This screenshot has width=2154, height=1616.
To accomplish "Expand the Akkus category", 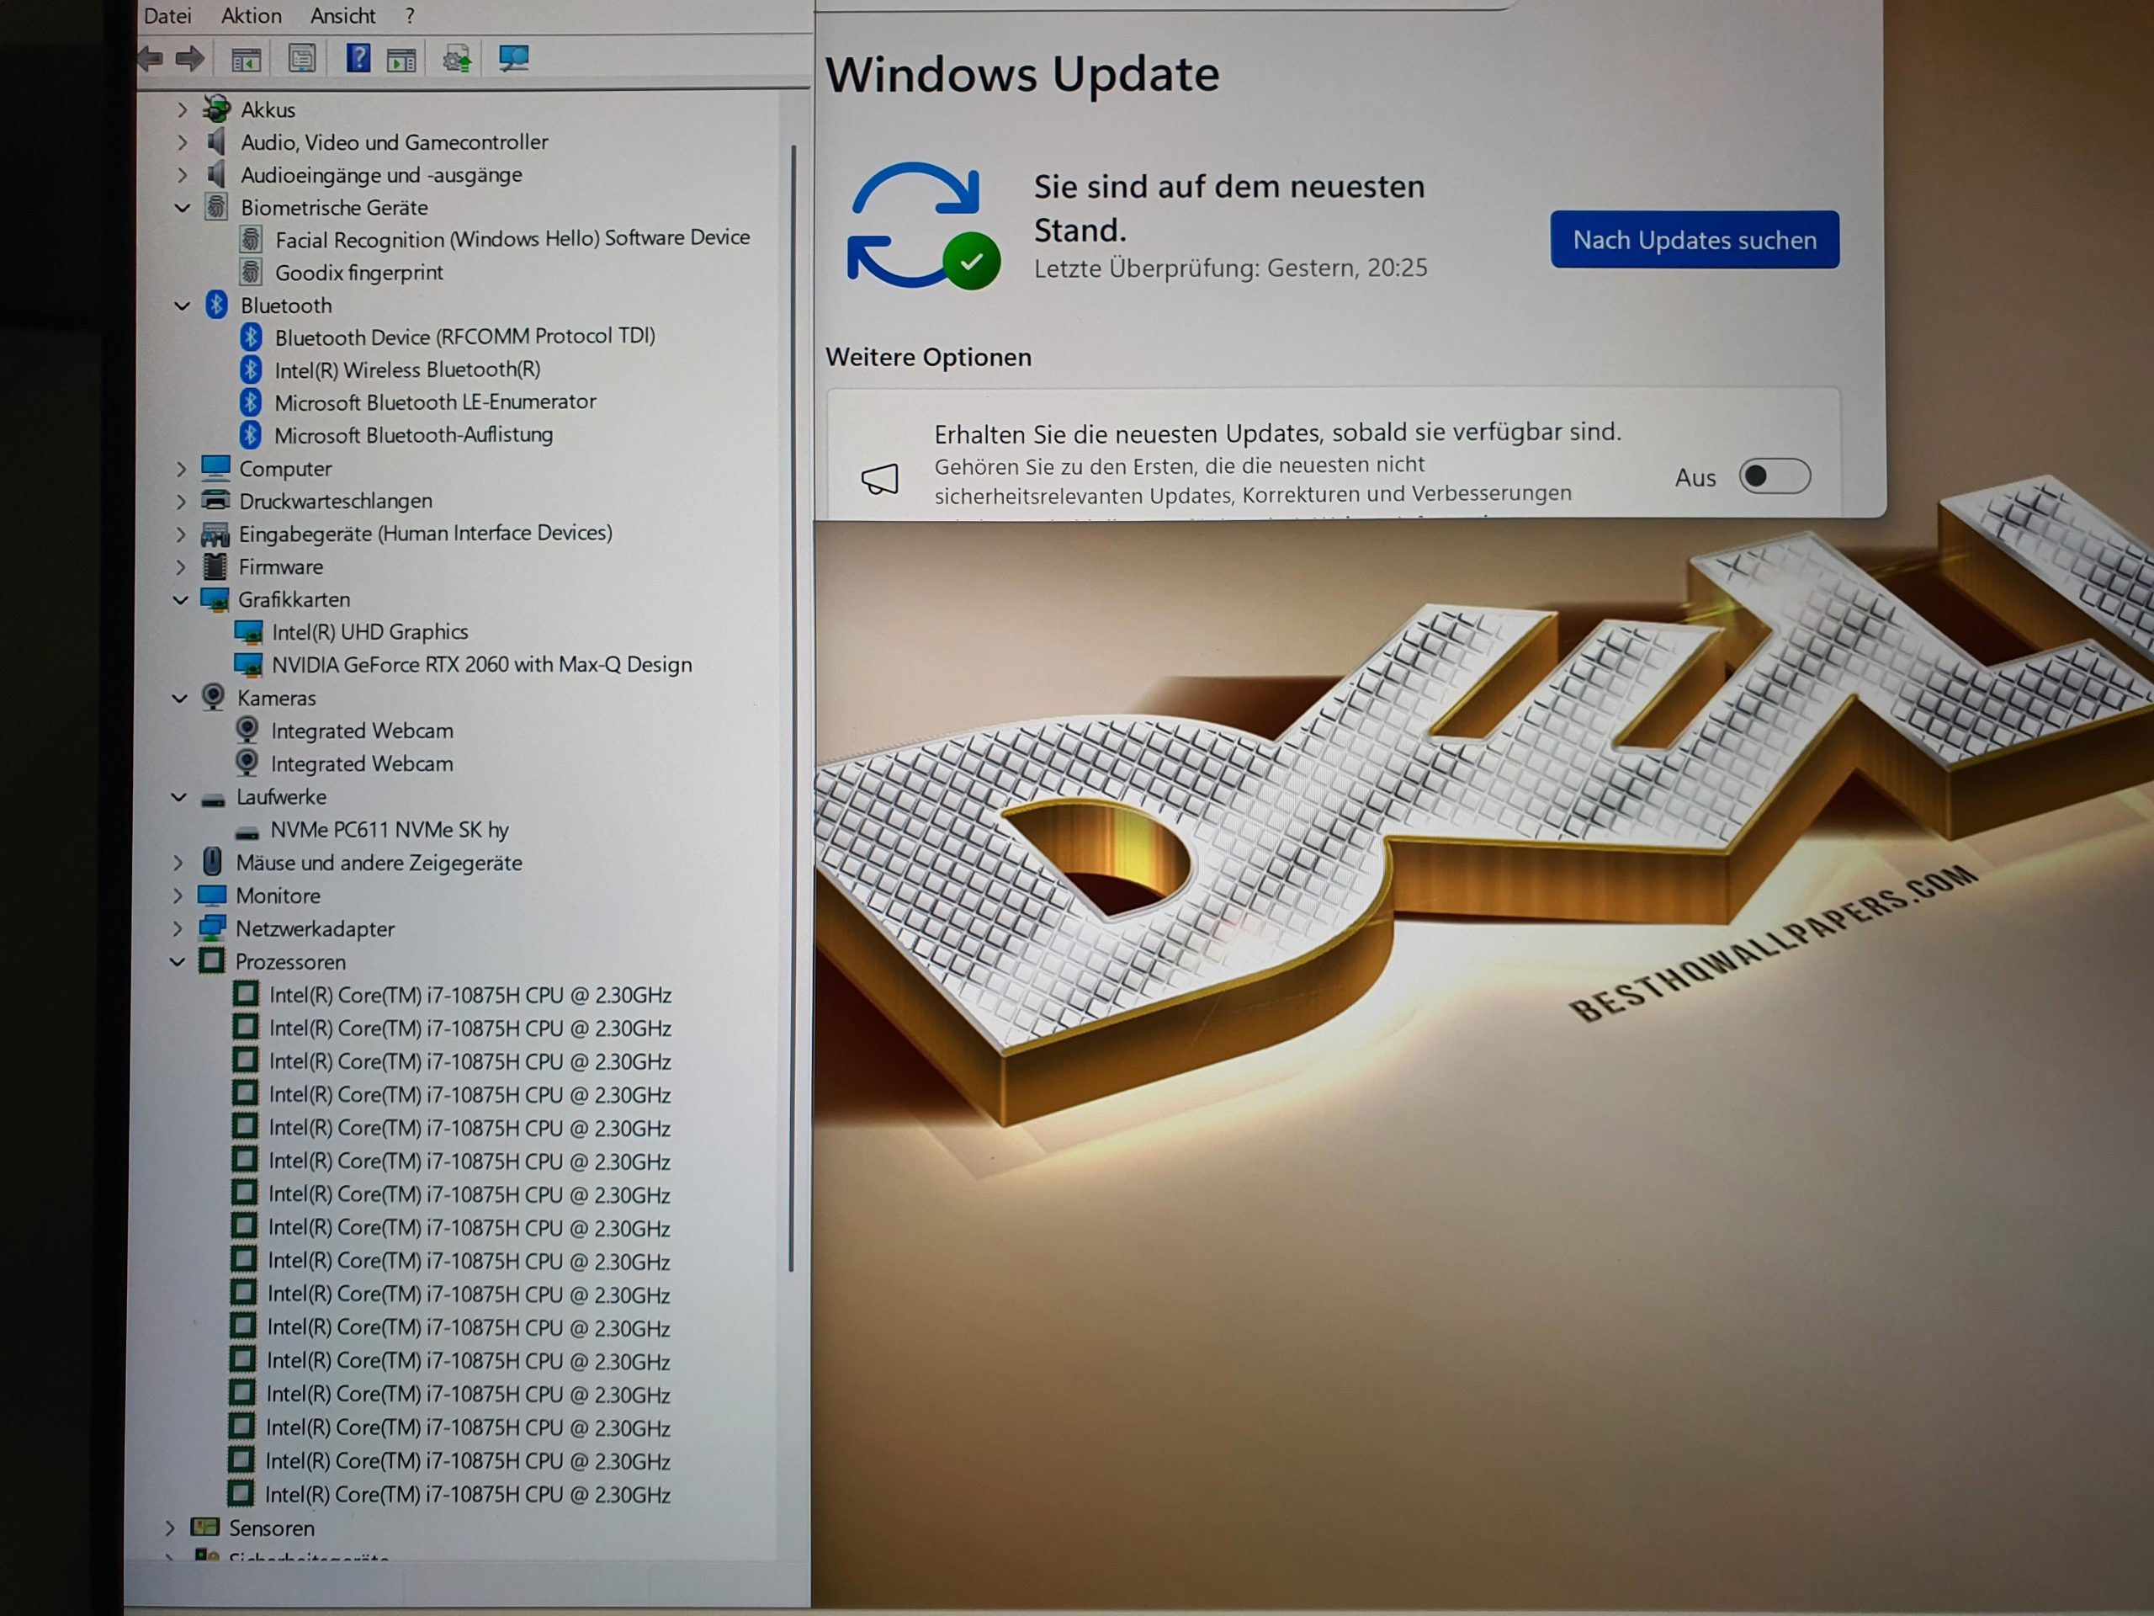I will click(x=182, y=110).
